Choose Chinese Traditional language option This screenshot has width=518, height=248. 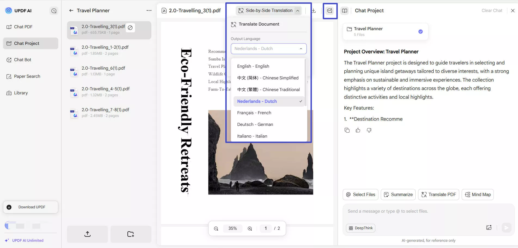point(269,90)
